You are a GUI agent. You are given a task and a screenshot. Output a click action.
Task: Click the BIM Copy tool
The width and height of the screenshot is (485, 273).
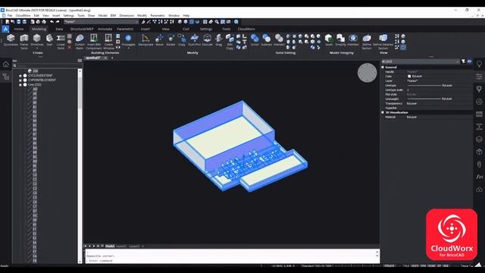coord(230,42)
